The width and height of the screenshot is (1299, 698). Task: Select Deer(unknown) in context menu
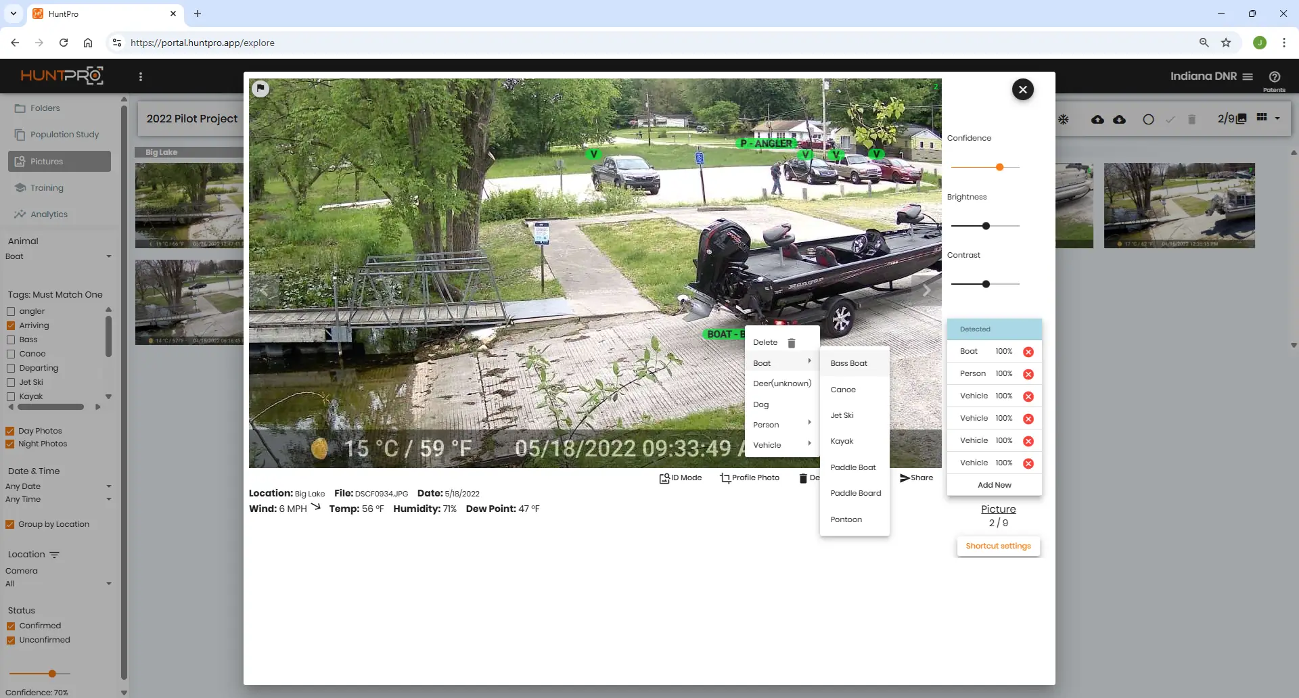point(782,383)
